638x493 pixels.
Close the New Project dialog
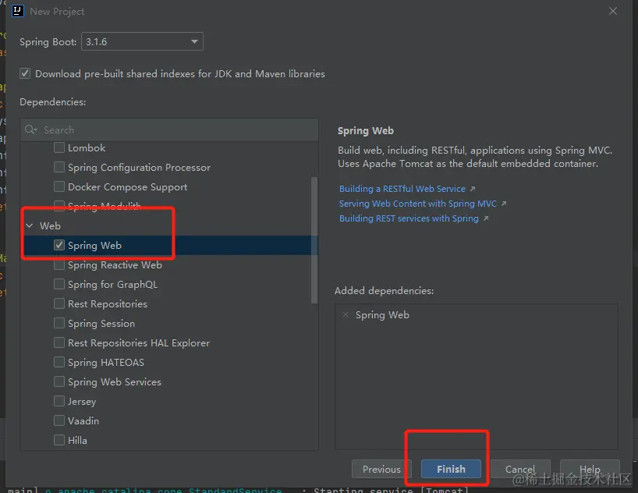pos(613,12)
